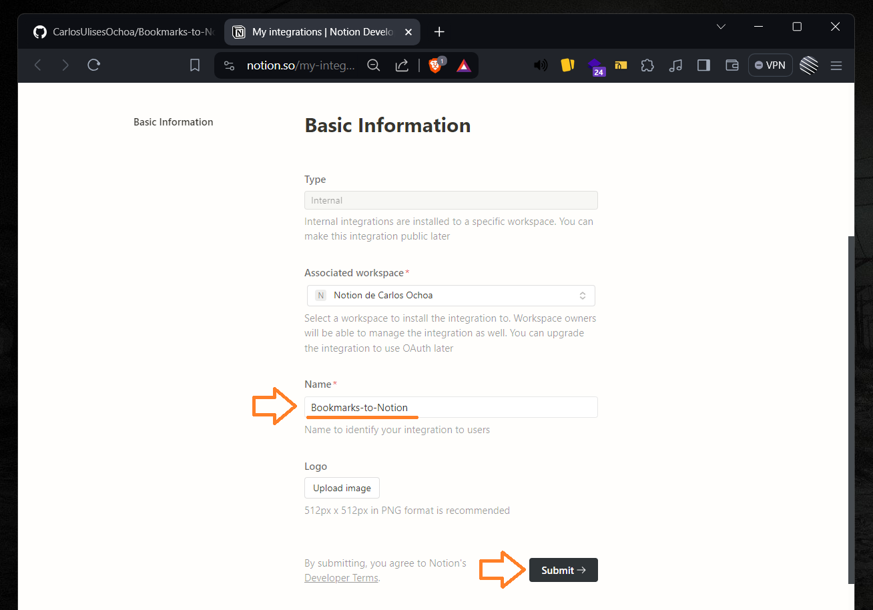Open the zoom control in address bar
Image resolution: width=873 pixels, height=610 pixels.
tap(374, 65)
